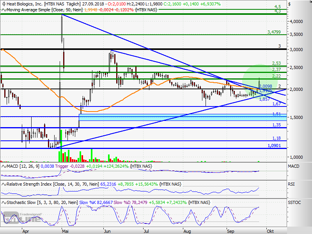Click the 1,18 support line label

[x=277, y=138]
